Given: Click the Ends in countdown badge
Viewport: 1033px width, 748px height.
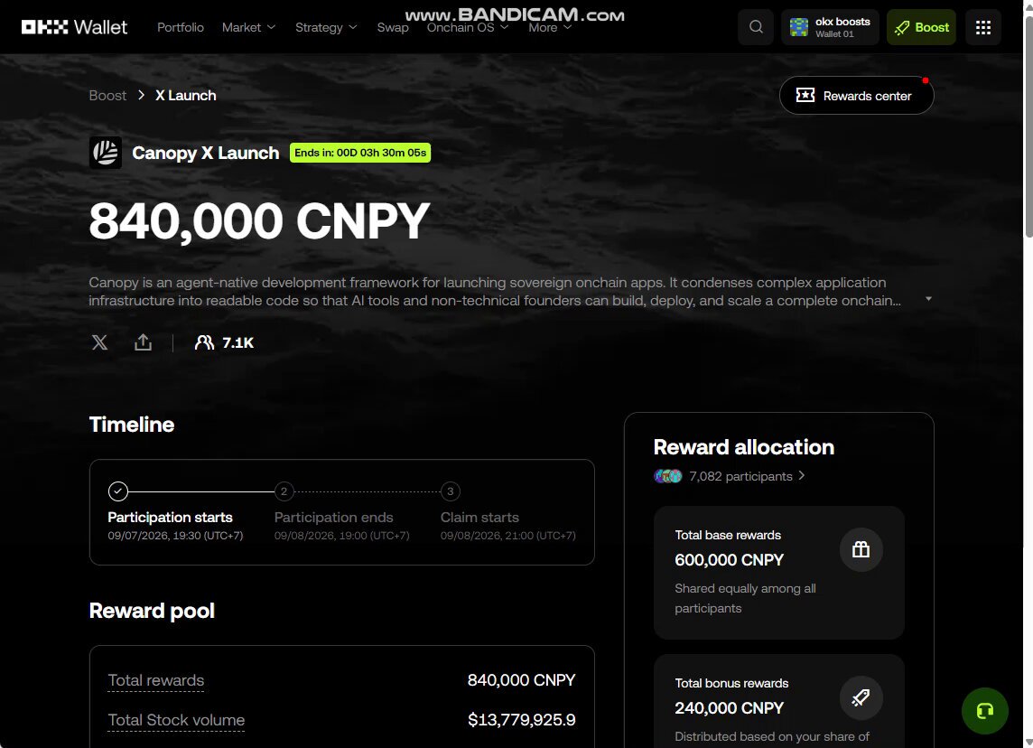Looking at the screenshot, I should (360, 153).
